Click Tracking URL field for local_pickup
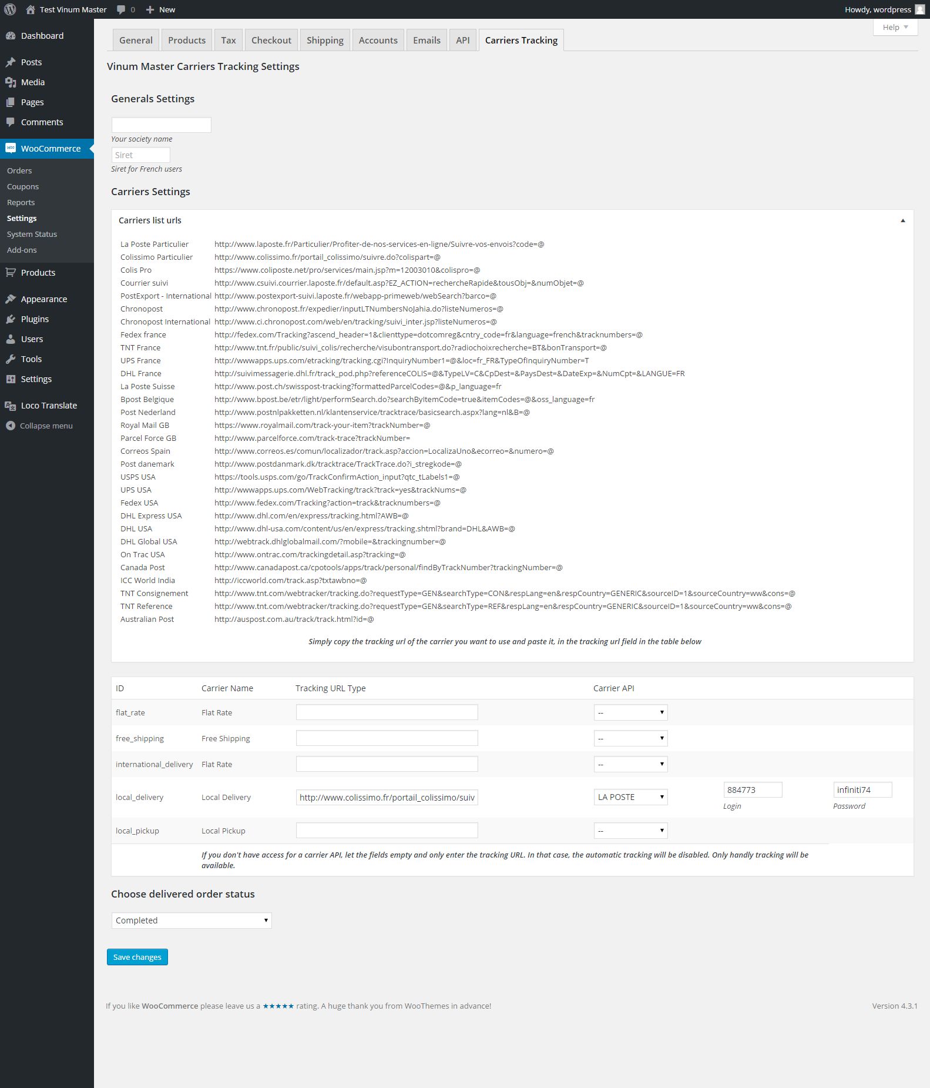Viewport: 930px width, 1088px height. (x=387, y=831)
